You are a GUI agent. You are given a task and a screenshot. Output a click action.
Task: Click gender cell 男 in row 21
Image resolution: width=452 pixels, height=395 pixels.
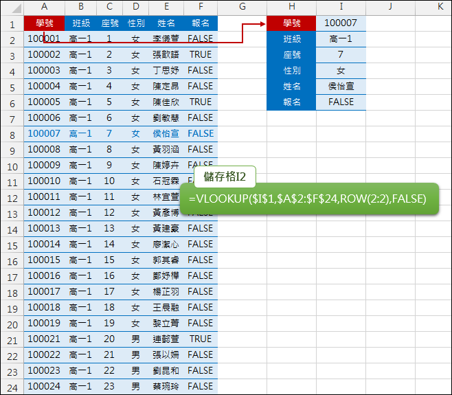point(136,339)
